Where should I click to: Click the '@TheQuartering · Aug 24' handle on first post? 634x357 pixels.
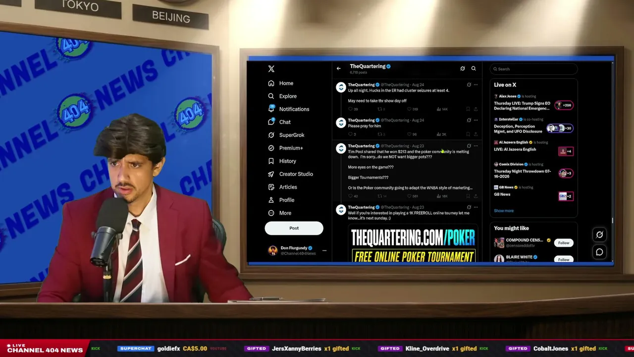point(402,85)
